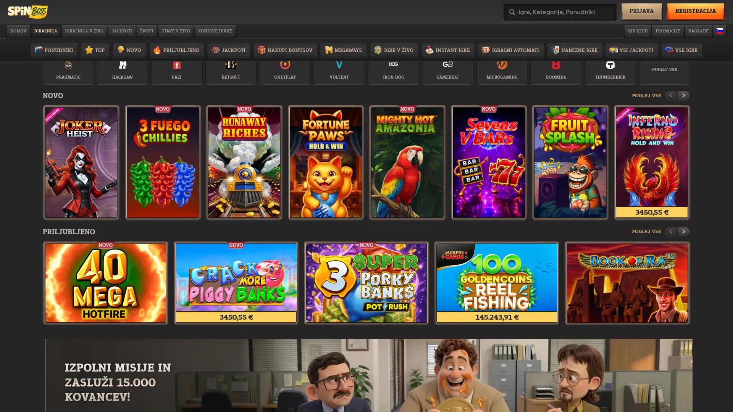Open the VIP klub page

(x=638, y=31)
